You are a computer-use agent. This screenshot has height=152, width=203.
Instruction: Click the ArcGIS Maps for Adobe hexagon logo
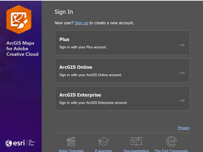coord(19,20)
